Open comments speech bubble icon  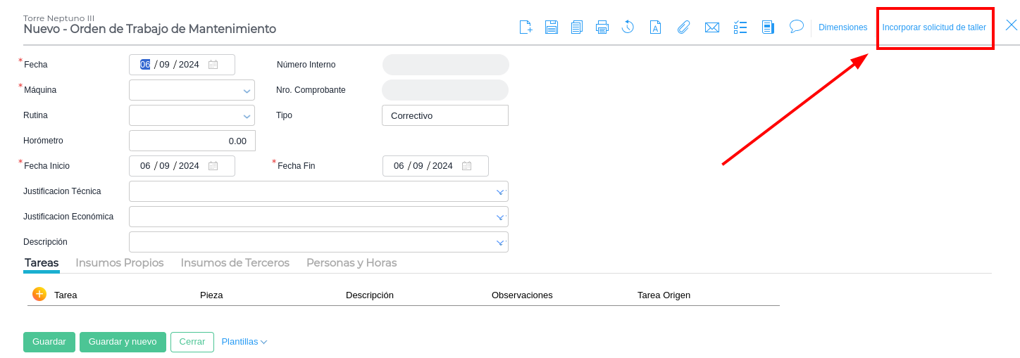tap(797, 27)
